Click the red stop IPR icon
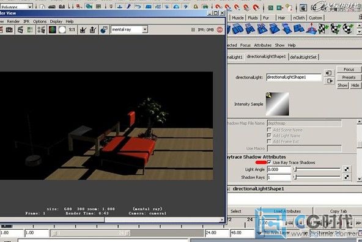362x242 pixels. (220, 30)
